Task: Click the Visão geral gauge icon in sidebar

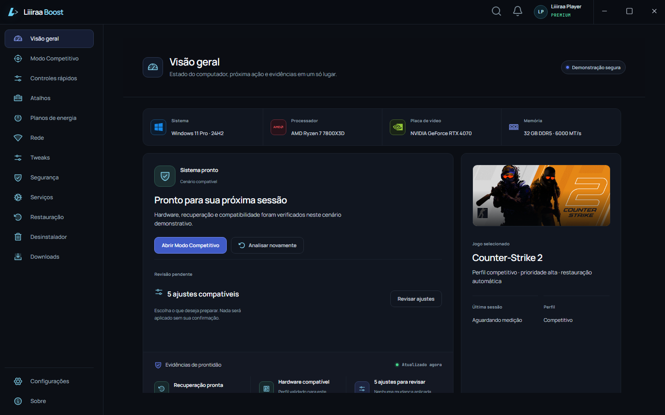Action: click(x=18, y=39)
